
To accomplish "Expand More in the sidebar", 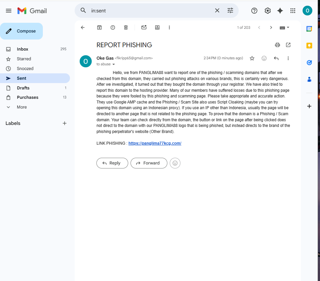I will click(x=35, y=107).
